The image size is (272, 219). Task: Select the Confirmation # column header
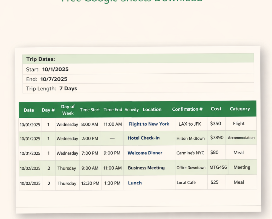click(187, 109)
